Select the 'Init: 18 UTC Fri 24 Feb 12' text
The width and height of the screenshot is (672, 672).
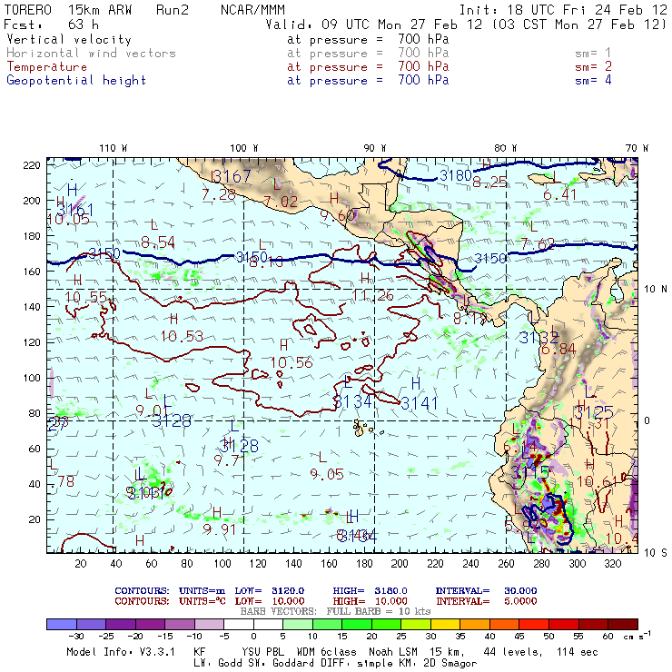(x=563, y=10)
